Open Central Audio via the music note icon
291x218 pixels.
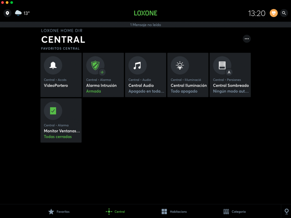pos(138,65)
